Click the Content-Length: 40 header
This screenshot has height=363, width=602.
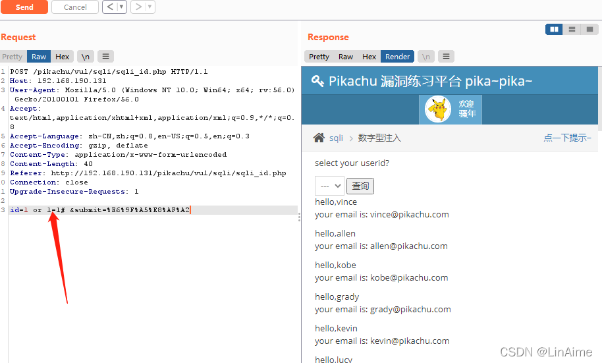pos(51,163)
